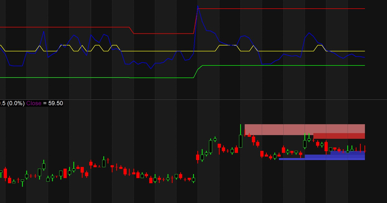Select the red upper band line
Viewport: 387px width, 203px height.
click(281, 9)
